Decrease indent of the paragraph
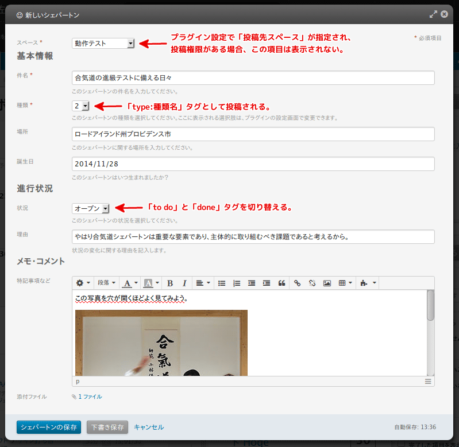Screen dimensions: 459x447 click(x=252, y=283)
